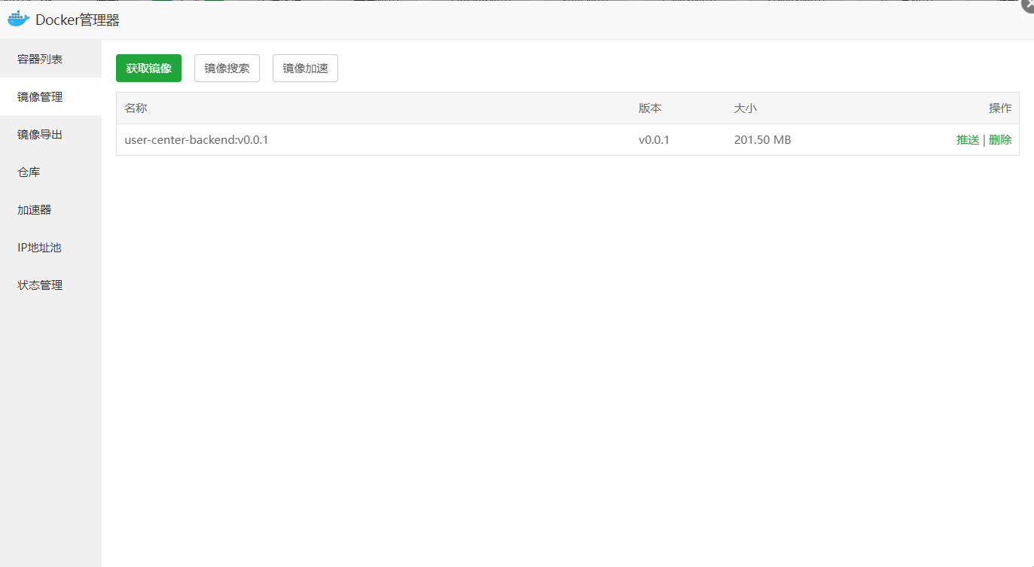This screenshot has height=567, width=1034.
Task: Delete image using 删除 link
Action: pyautogui.click(x=1000, y=139)
